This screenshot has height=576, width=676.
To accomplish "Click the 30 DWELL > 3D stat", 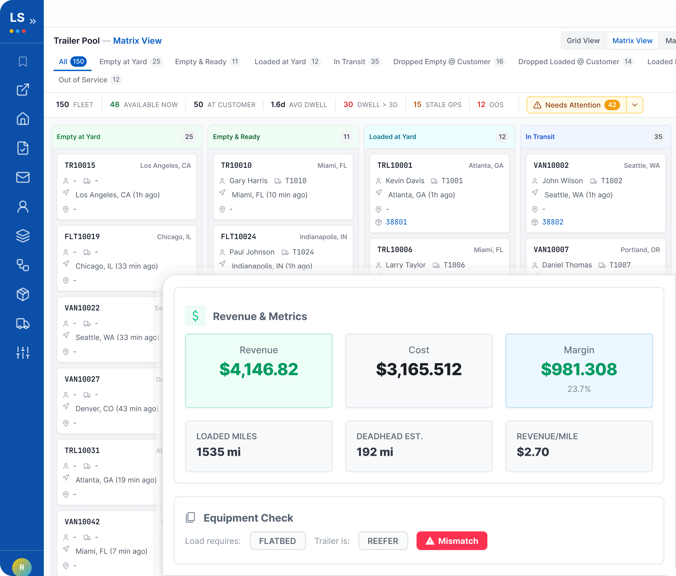I will (370, 105).
